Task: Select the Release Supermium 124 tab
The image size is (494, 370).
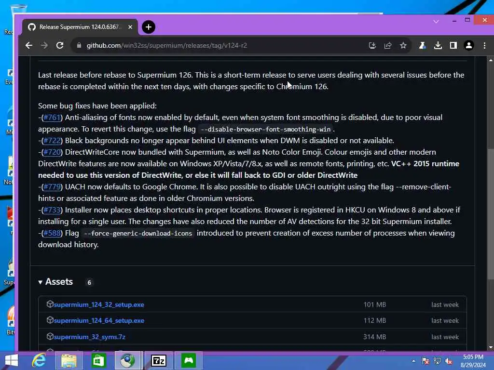Action: 81,27
